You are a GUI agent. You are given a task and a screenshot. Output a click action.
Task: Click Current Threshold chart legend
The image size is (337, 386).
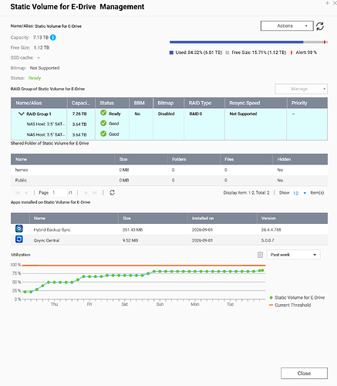click(x=290, y=305)
